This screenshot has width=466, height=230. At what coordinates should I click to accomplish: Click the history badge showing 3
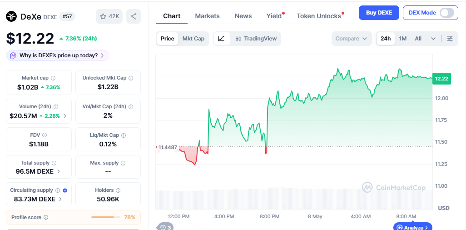tap(165, 228)
